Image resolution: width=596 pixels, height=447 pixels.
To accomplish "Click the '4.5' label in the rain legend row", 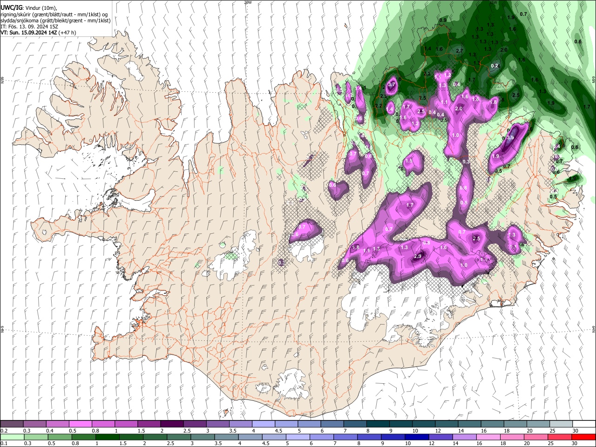I will tap(265, 443).
